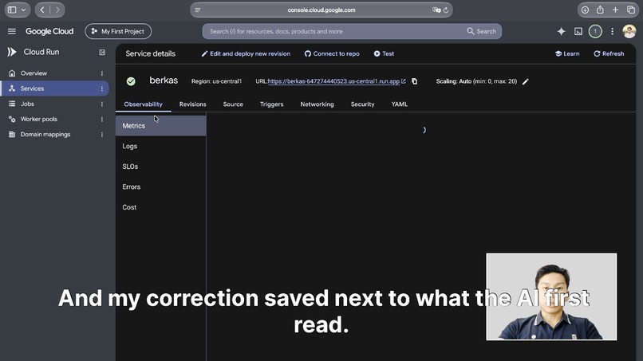The image size is (643, 361).
Task: Open Safari page reader menu icon
Action: [198, 10]
